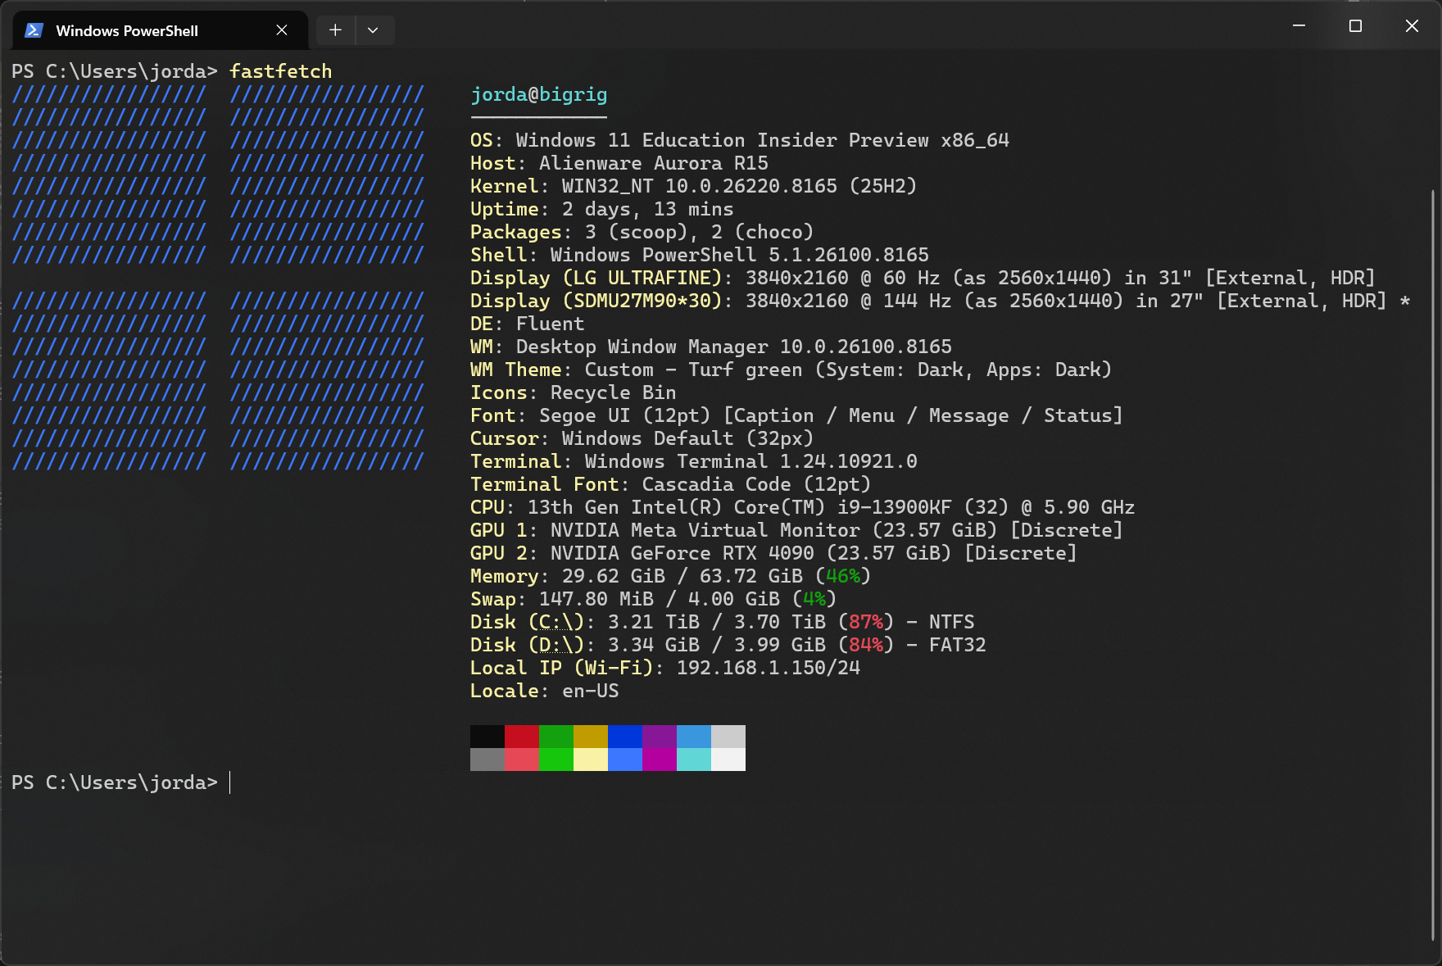1442x966 pixels.
Task: Click the "Disk (C:\)" NTFS line
Action: [723, 622]
